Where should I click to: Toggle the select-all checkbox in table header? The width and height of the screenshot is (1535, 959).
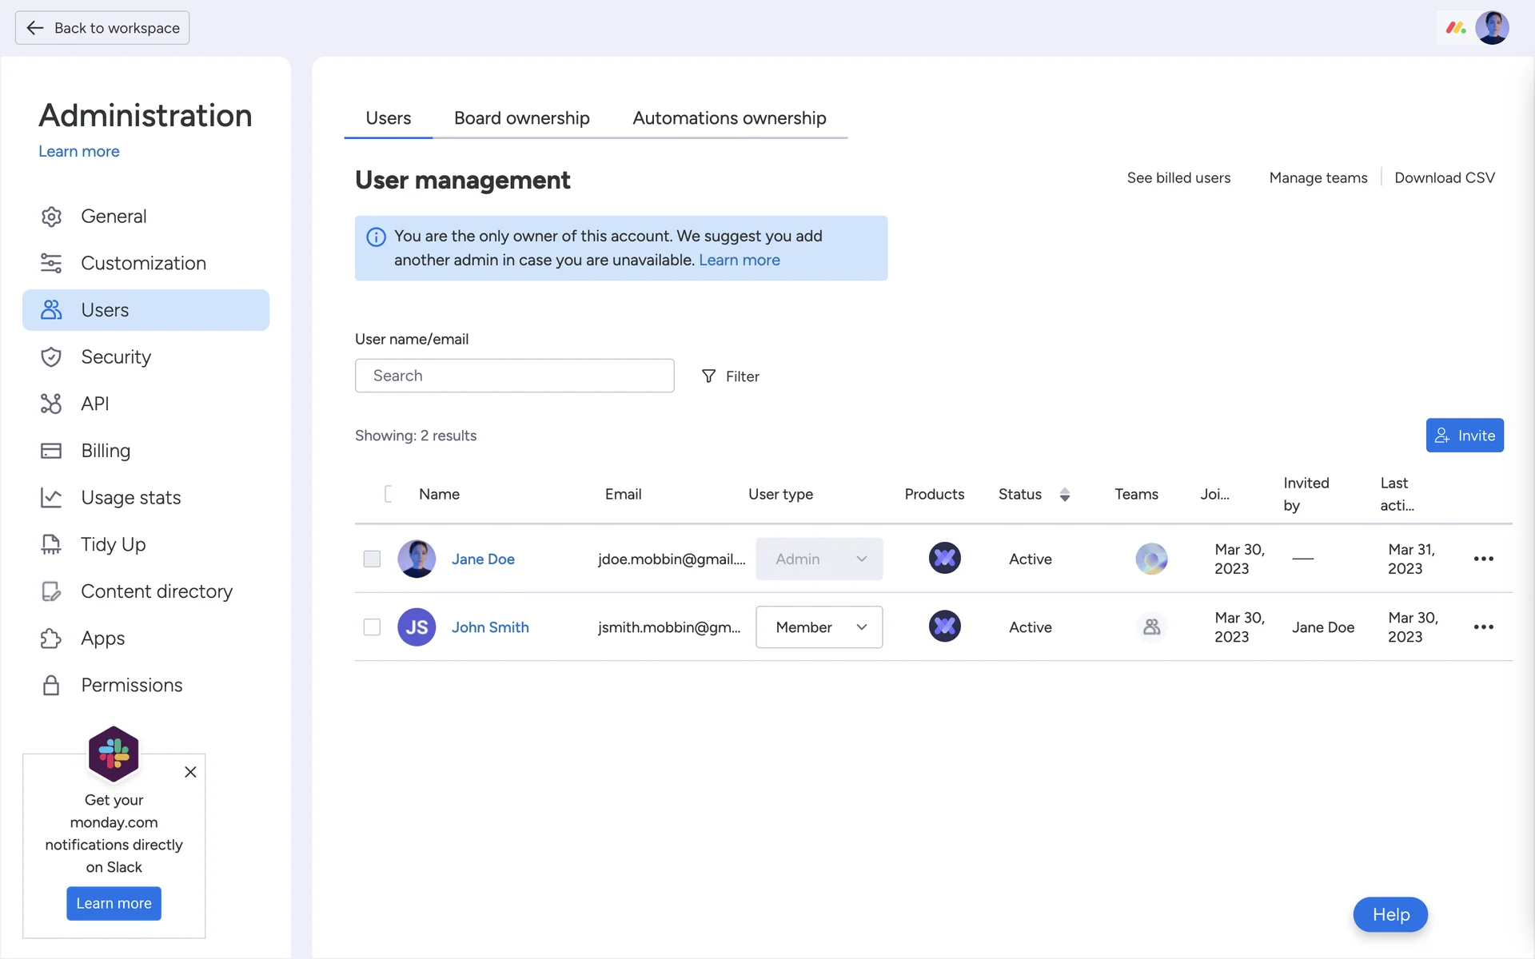coord(389,494)
